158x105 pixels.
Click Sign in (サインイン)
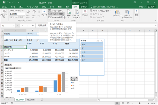pos(143,7)
